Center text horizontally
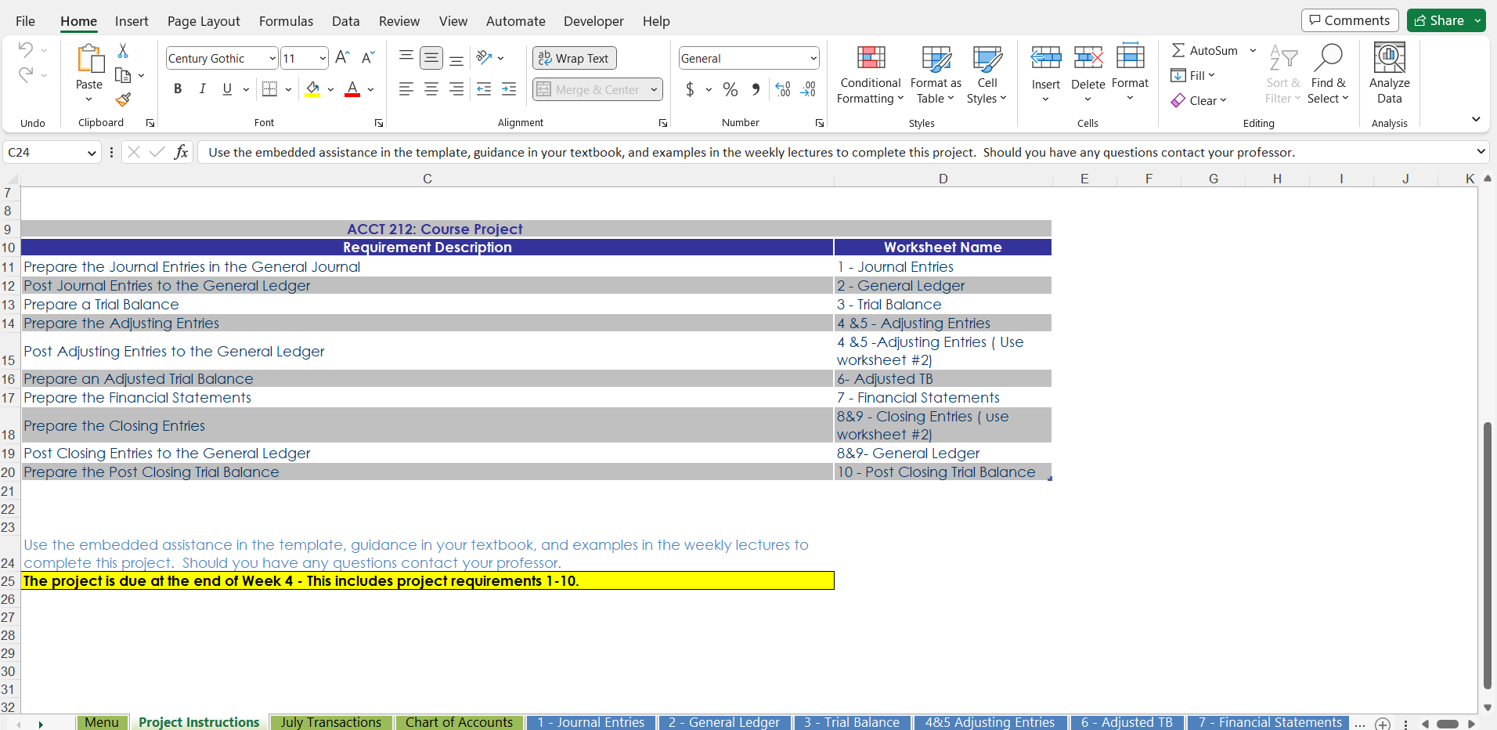The width and height of the screenshot is (1497, 730). click(431, 89)
